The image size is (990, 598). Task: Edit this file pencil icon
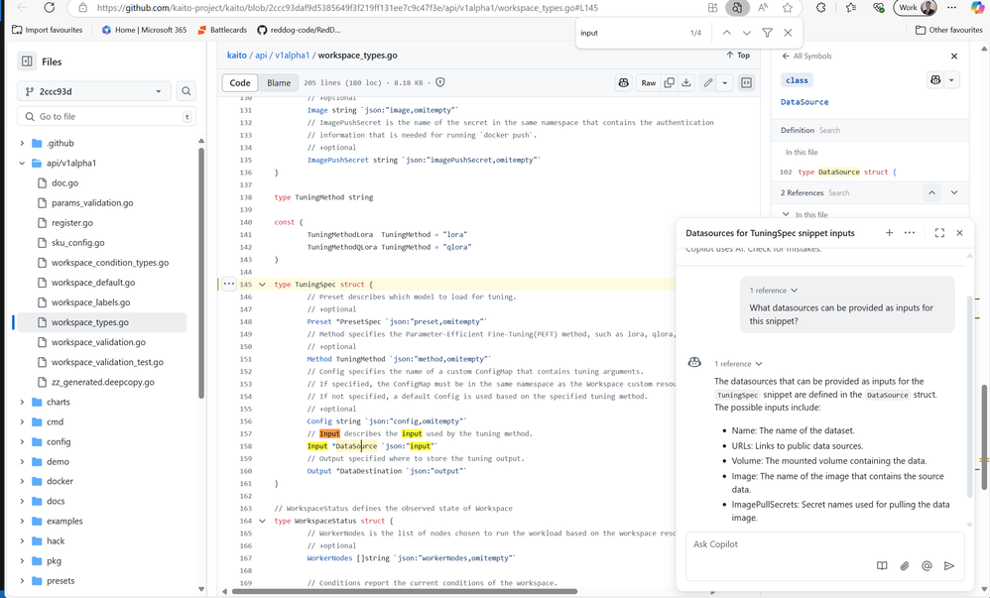coord(708,82)
